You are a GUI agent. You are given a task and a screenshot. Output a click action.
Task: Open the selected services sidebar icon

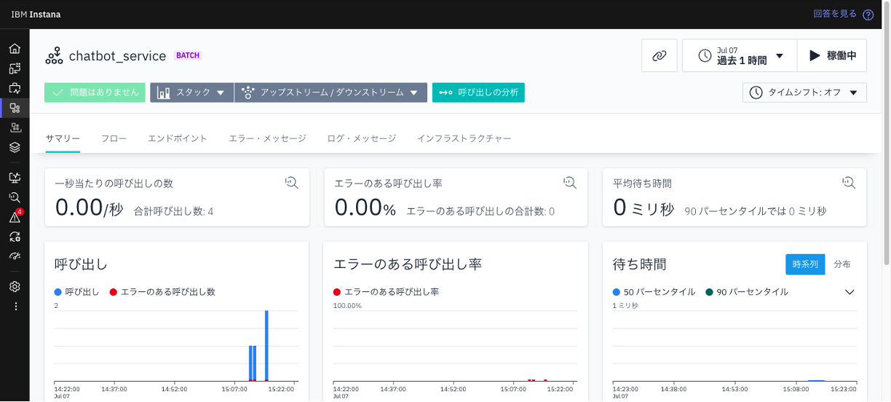tap(15, 108)
